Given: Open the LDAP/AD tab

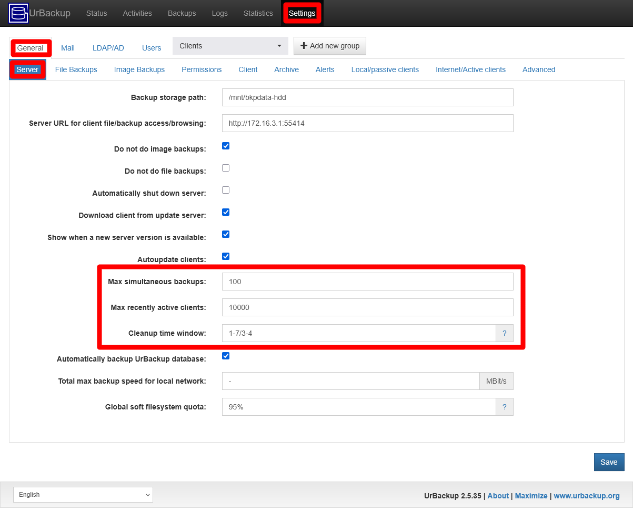Looking at the screenshot, I should pos(108,48).
